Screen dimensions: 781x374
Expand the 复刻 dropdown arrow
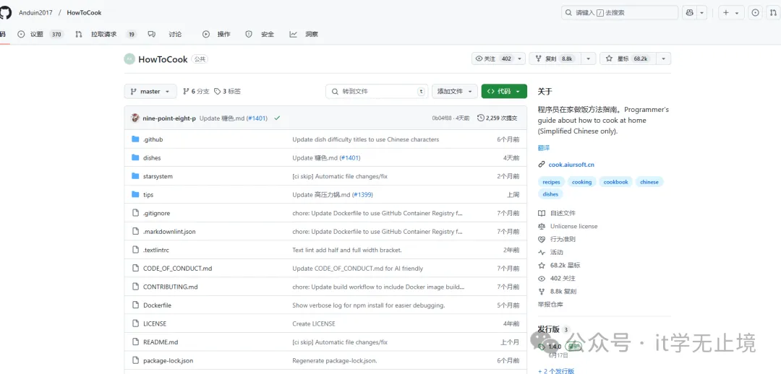pyautogui.click(x=588, y=58)
